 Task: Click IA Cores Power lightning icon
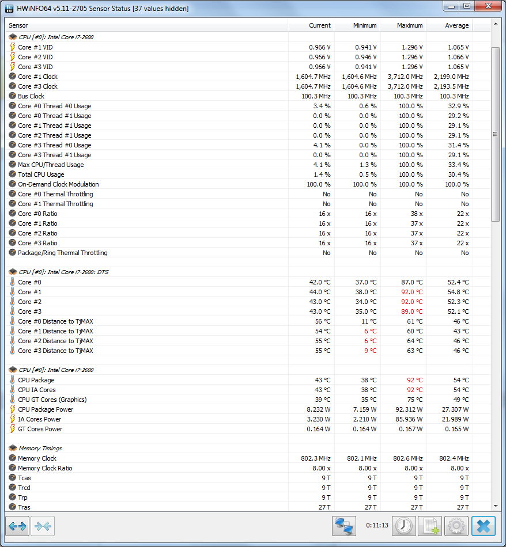13,419
